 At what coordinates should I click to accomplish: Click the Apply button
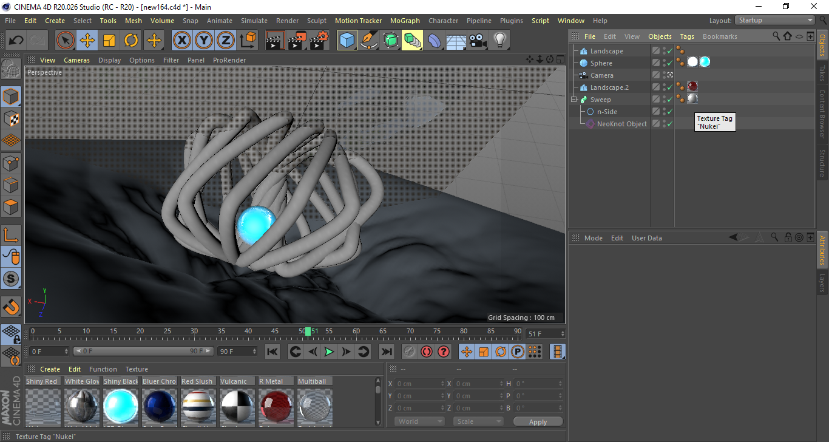tap(538, 421)
